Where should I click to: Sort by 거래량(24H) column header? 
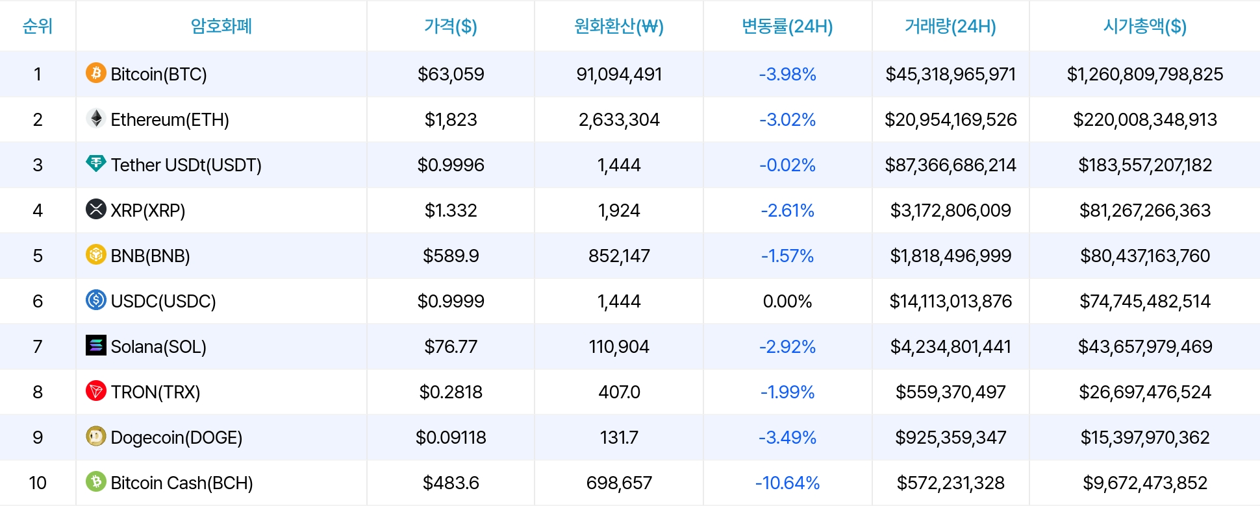tap(950, 26)
